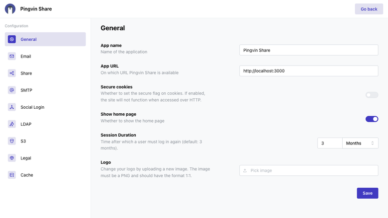Open the Email envelope icon
Viewport: 388px width, 218px height.
pos(11,56)
